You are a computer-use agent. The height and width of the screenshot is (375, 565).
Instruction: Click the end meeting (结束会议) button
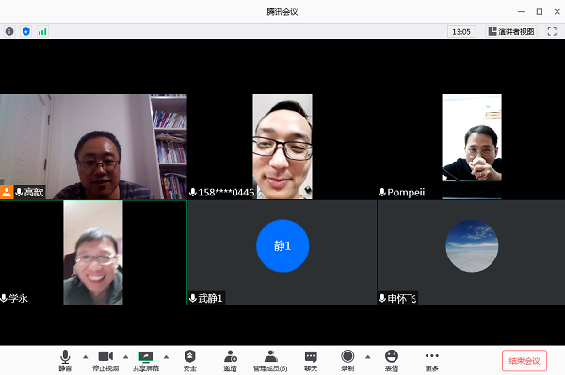click(x=525, y=361)
